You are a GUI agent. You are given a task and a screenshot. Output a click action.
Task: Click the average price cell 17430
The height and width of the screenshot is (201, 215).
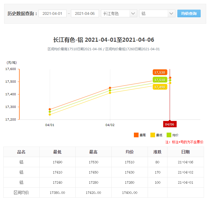(129, 172)
